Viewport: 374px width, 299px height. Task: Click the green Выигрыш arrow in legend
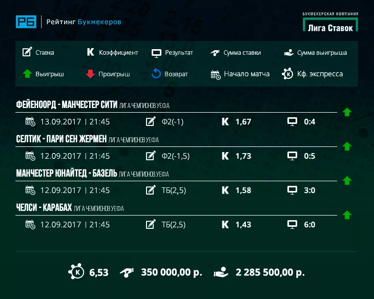point(27,74)
